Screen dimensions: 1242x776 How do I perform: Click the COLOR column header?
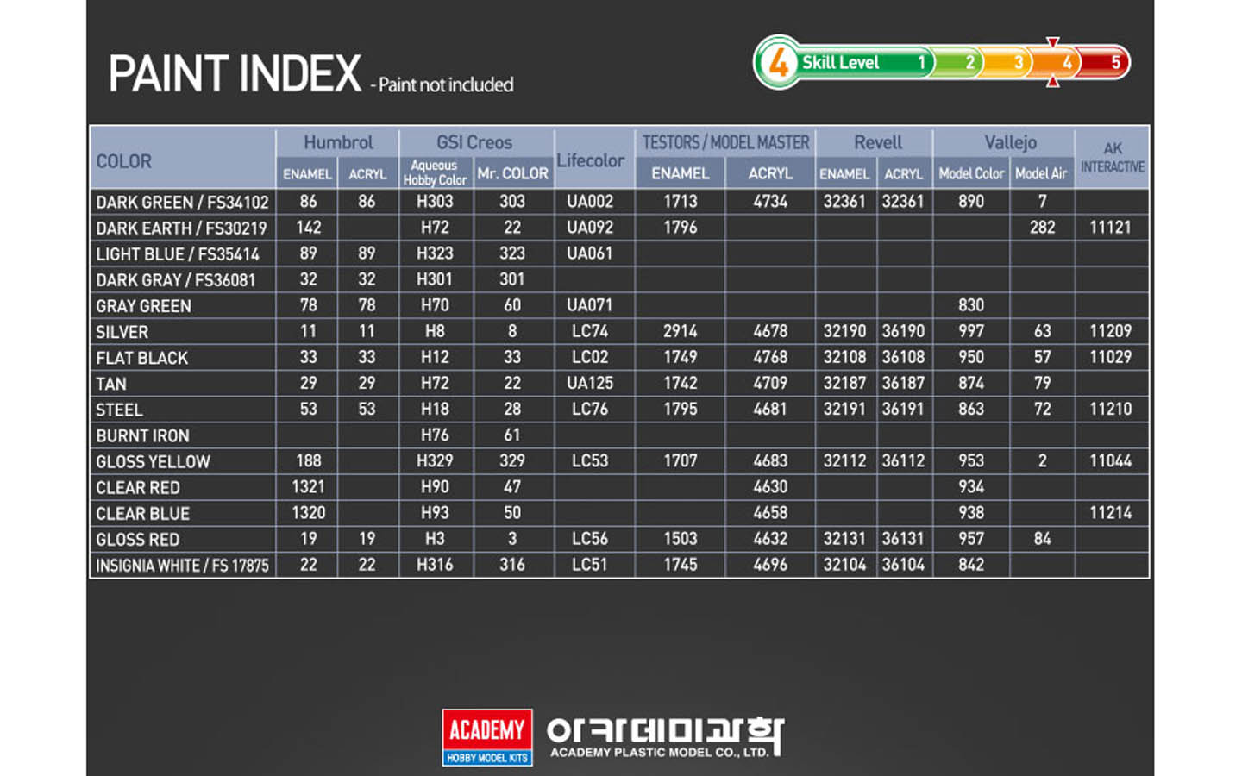point(124,161)
